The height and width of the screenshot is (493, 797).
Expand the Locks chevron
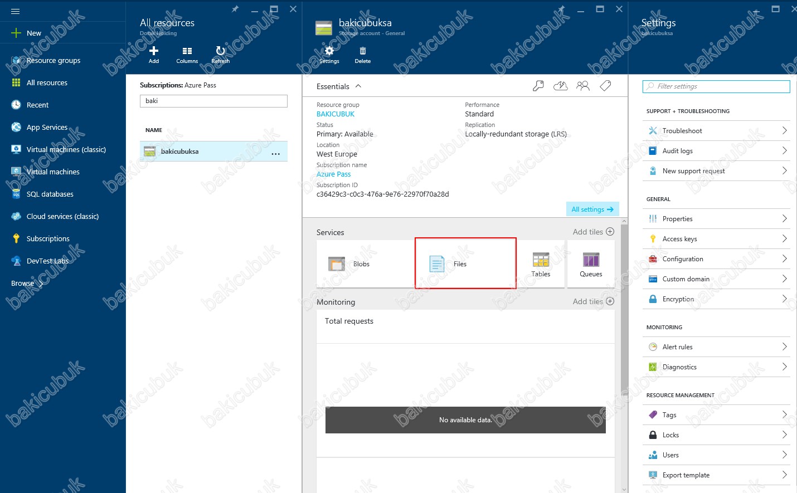(784, 435)
